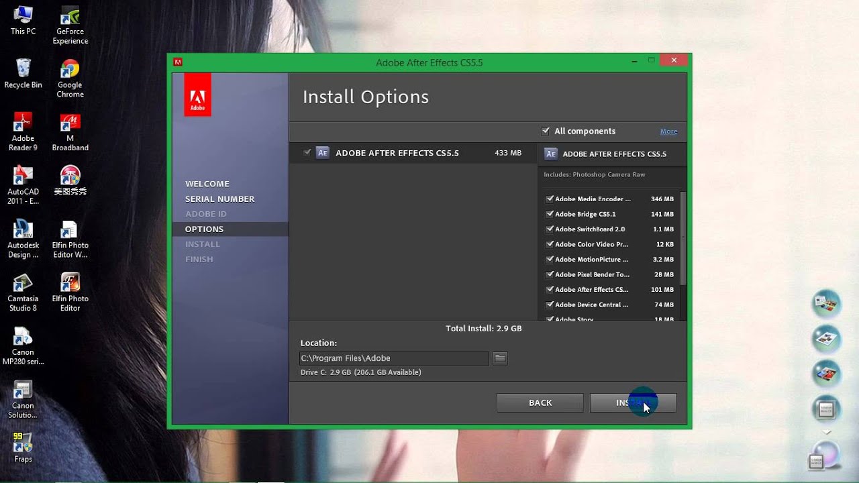Open the Recycle Bin icon
The width and height of the screenshot is (859, 483).
coord(23,74)
